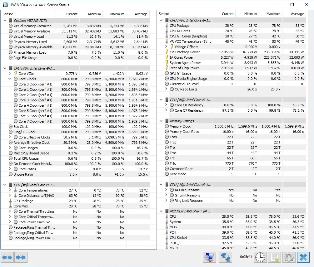Click the clock icon beside Ring/LLC Clock
The image size is (314, 267).
[11, 132]
